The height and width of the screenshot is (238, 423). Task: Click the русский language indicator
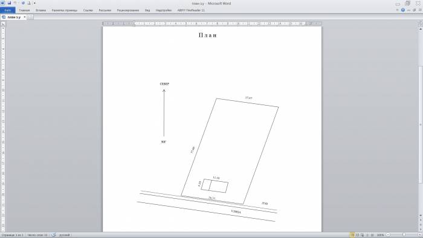[65, 235]
